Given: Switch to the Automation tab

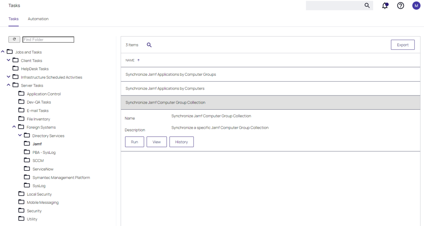Looking at the screenshot, I should coord(38,19).
